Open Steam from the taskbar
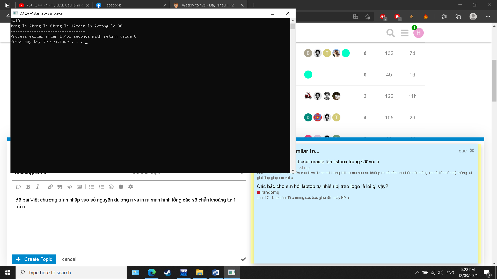Image resolution: width=497 pixels, height=279 pixels. (x=167, y=273)
